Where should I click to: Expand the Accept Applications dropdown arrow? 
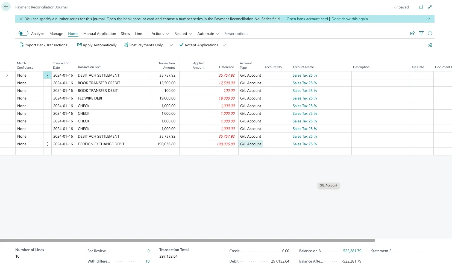click(x=224, y=45)
